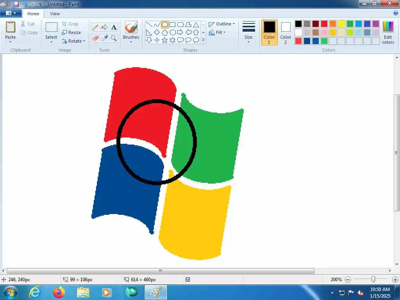
Task: Choose the Up arrow shape
Action: 196,32
